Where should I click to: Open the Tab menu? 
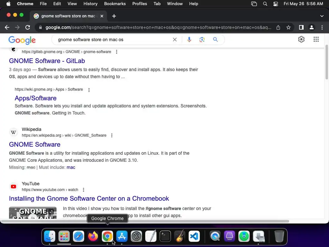click(157, 4)
